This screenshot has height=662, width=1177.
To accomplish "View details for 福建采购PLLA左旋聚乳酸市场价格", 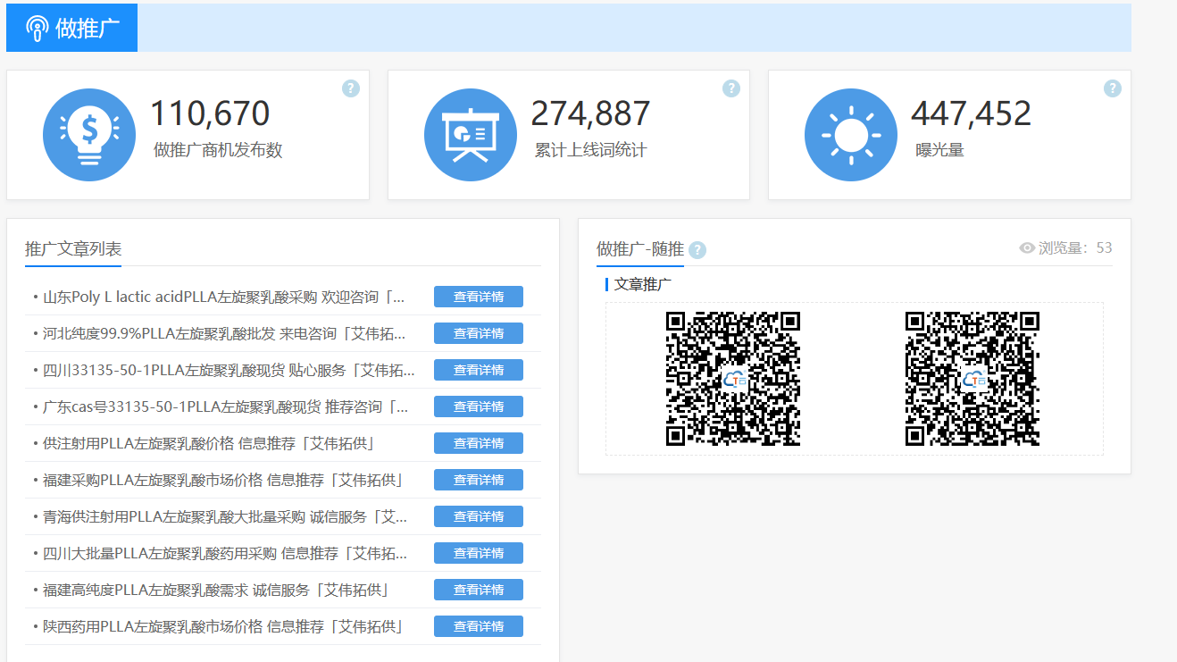I will [479, 480].
